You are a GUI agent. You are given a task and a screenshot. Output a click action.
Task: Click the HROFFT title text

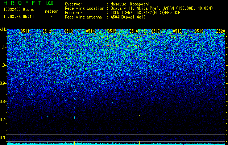click(x=22, y=3)
